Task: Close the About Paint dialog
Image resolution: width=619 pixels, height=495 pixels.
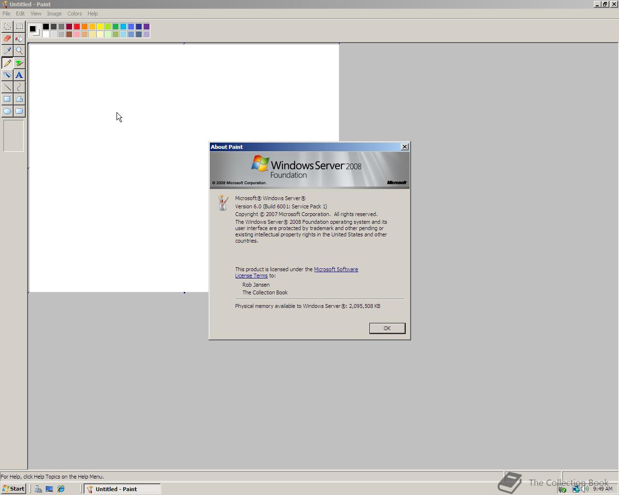Action: [405, 147]
